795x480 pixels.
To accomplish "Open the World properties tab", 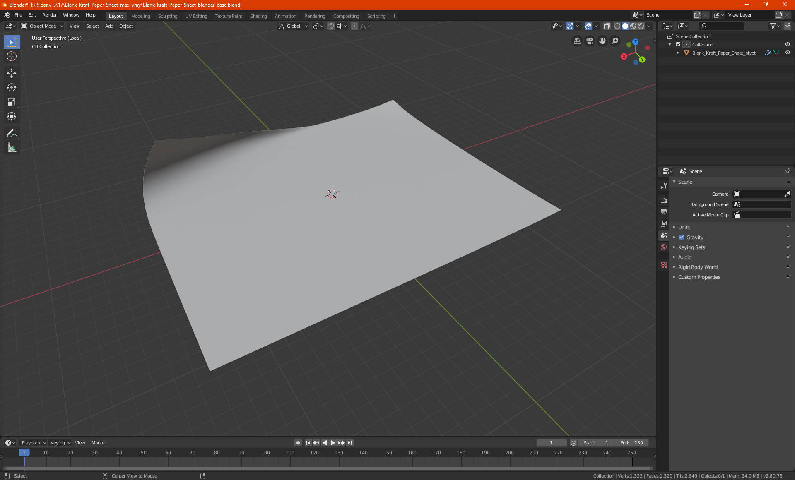I will point(664,247).
